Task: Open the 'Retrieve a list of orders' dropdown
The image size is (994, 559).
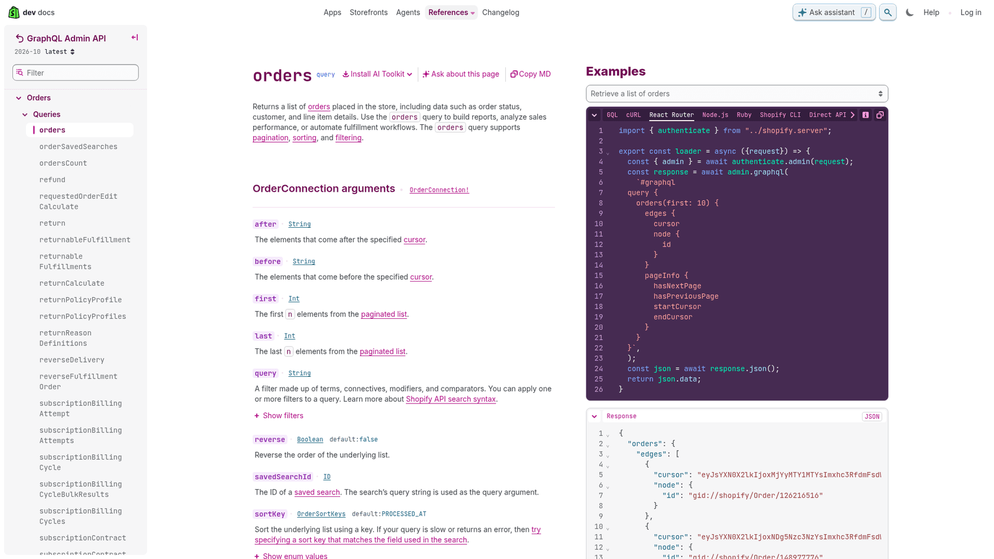Action: click(x=737, y=93)
